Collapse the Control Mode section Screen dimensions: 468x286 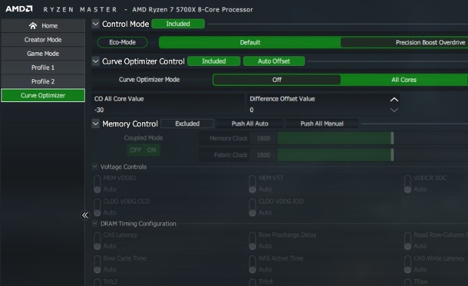pyautogui.click(x=96, y=23)
